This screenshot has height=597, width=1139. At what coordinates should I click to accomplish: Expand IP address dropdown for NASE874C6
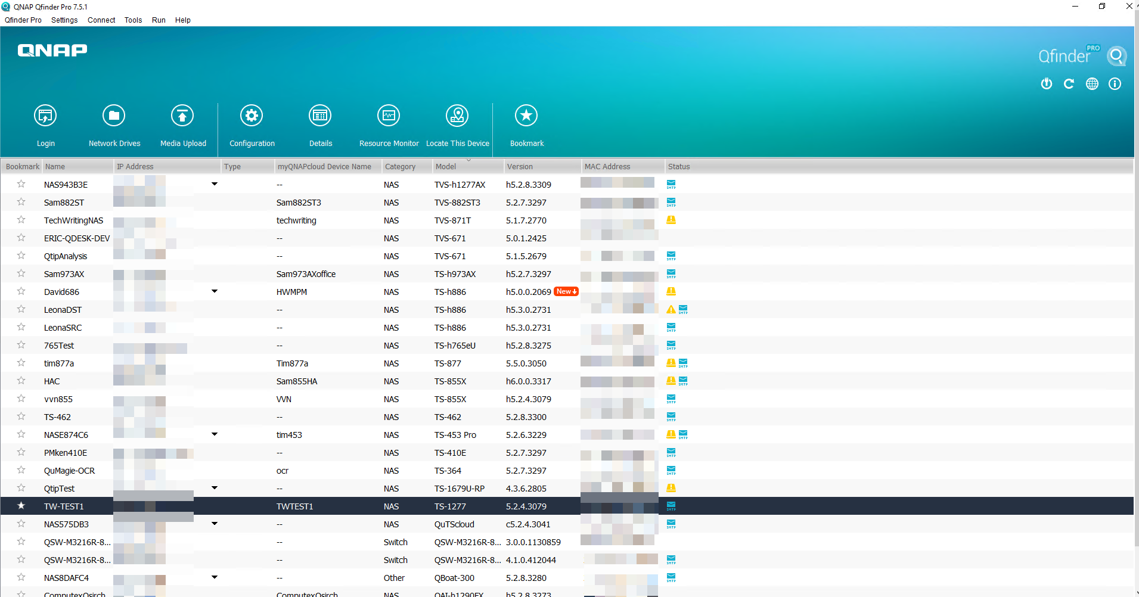click(x=215, y=434)
